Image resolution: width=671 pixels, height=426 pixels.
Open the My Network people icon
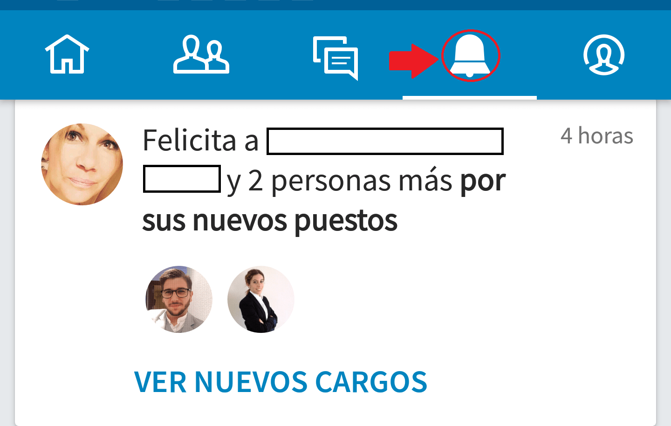click(x=201, y=54)
